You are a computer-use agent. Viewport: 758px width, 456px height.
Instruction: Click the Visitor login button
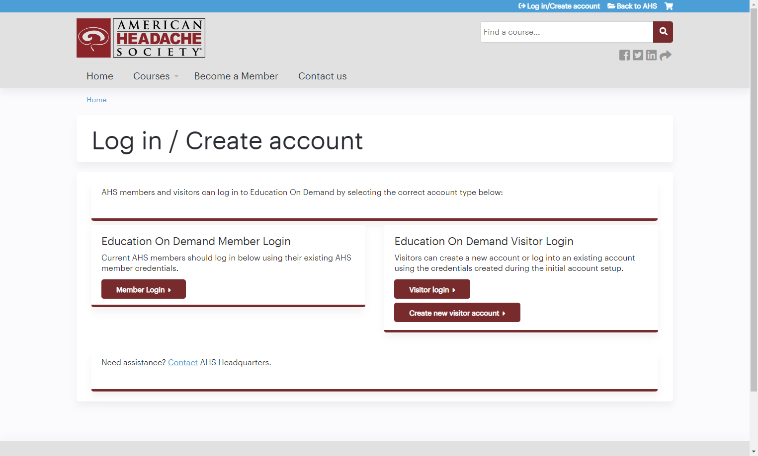pyautogui.click(x=432, y=289)
